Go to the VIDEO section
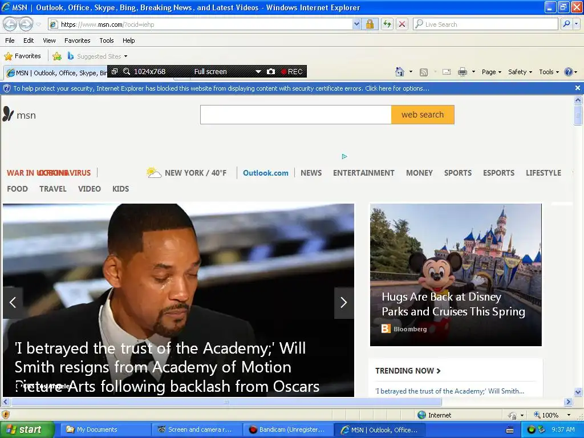The width and height of the screenshot is (584, 438). tap(90, 189)
